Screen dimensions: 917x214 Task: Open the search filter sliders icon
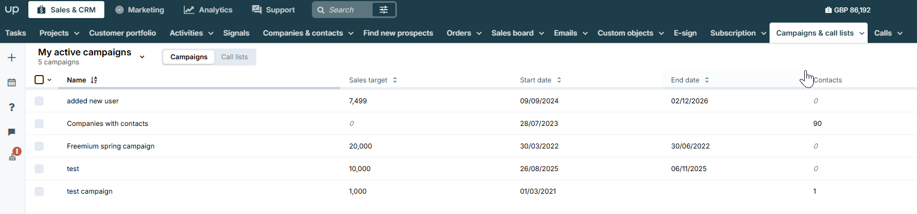point(384,10)
